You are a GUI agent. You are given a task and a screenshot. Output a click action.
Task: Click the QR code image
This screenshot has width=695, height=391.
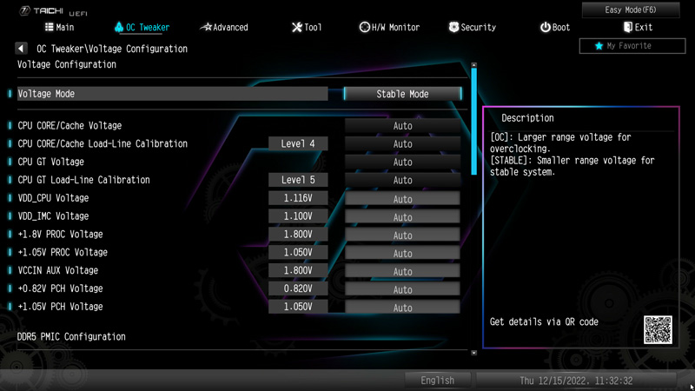pos(658,329)
